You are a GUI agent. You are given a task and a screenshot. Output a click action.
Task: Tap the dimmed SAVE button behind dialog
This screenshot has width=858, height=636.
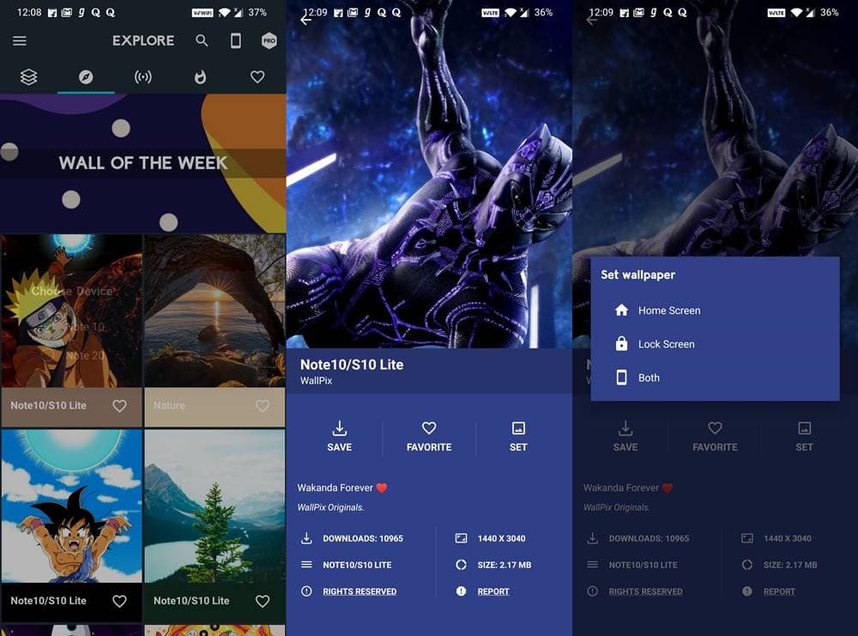pos(625,436)
